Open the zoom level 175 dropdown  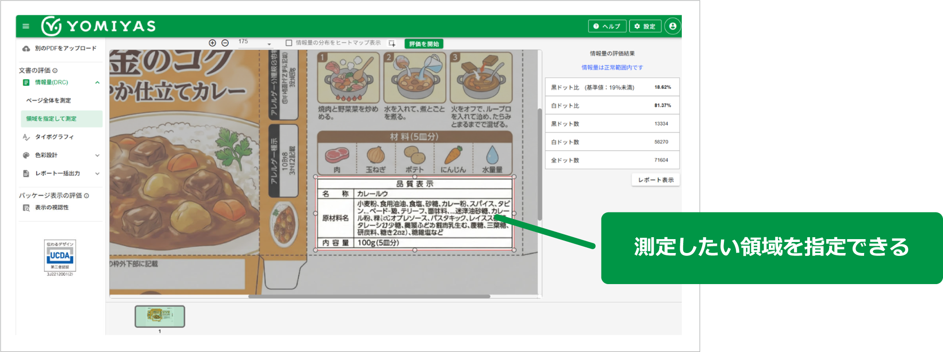[269, 44]
